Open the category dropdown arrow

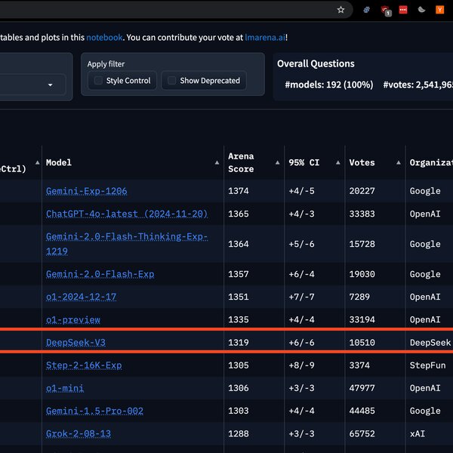click(x=51, y=85)
